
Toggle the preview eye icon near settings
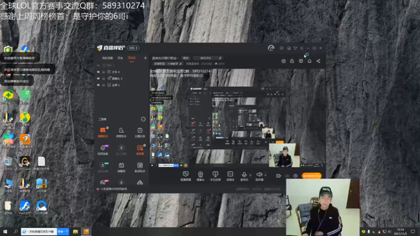[x=287, y=176]
